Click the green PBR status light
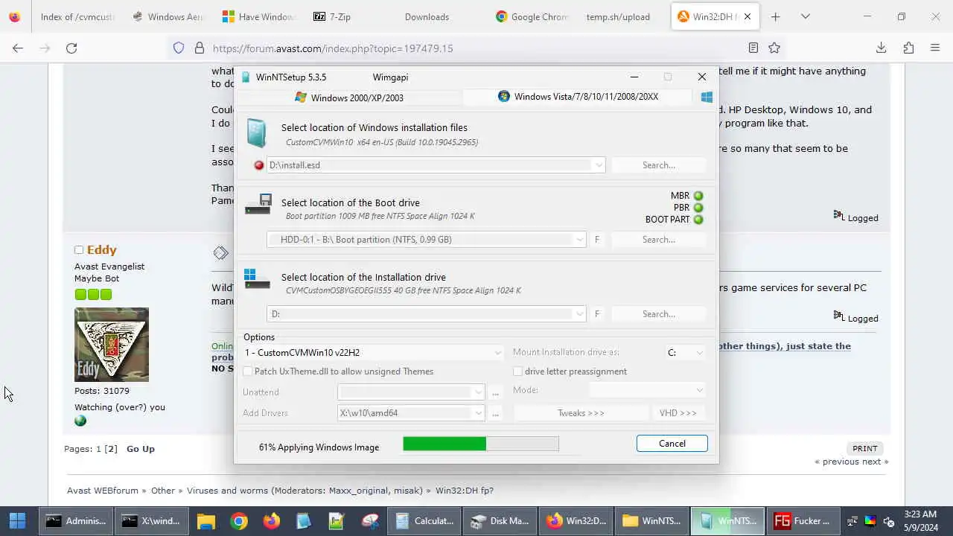The width and height of the screenshot is (953, 536). [x=698, y=208]
